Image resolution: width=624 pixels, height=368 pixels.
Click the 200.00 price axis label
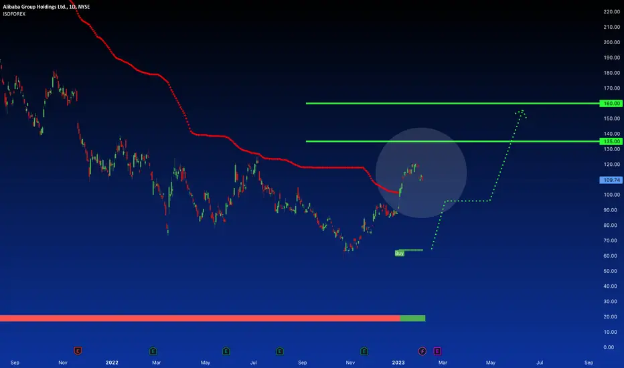tap(612, 42)
